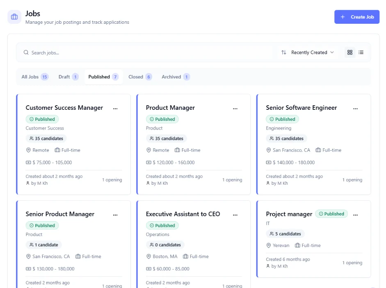Open Executive Assistant to CEO options menu
The width and height of the screenshot is (386, 288).
[235, 215]
